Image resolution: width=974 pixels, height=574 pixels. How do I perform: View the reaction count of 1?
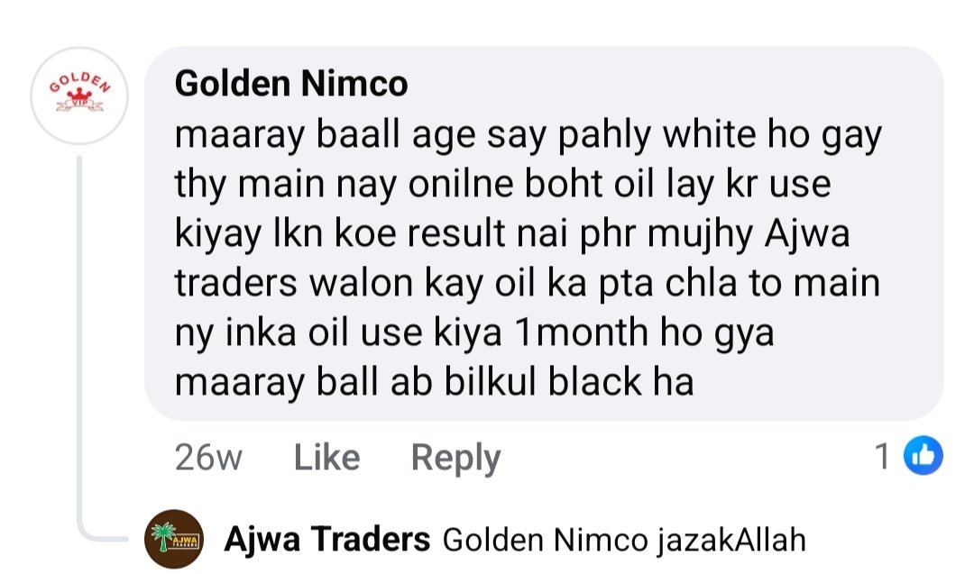(883, 457)
